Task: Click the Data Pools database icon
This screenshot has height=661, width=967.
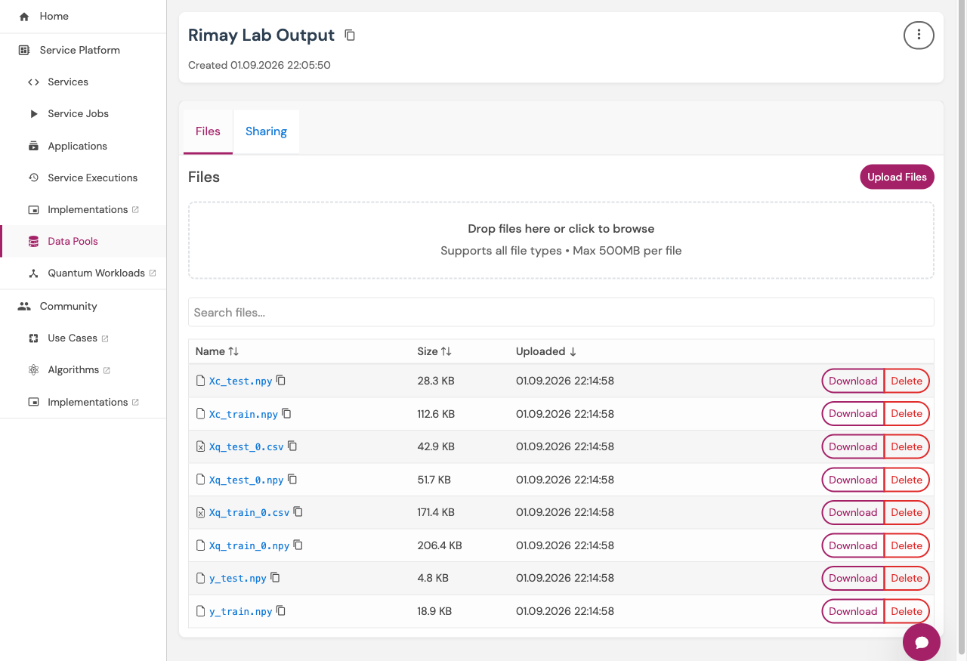Action: point(33,241)
